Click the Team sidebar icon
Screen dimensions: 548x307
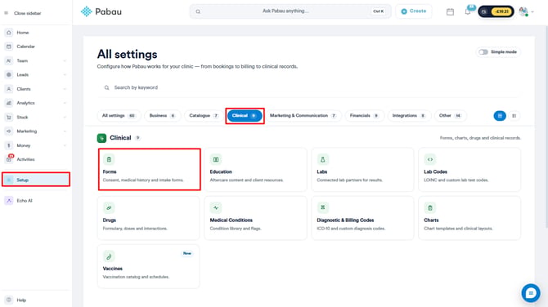click(9, 60)
